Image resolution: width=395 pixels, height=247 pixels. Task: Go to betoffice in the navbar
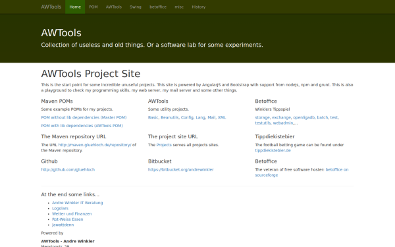[x=158, y=7]
